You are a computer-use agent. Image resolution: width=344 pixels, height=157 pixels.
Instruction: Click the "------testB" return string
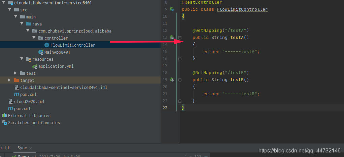coord(240,94)
